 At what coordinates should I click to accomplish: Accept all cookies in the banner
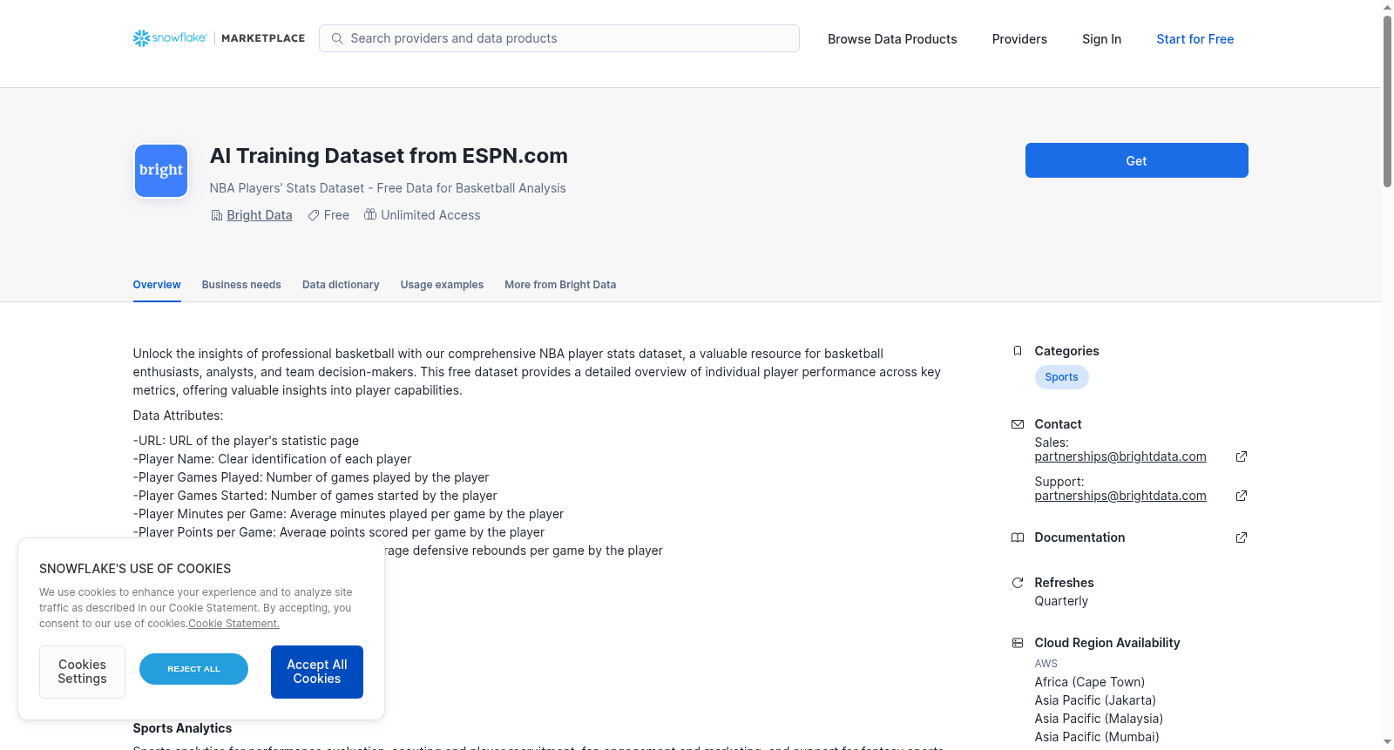[317, 672]
